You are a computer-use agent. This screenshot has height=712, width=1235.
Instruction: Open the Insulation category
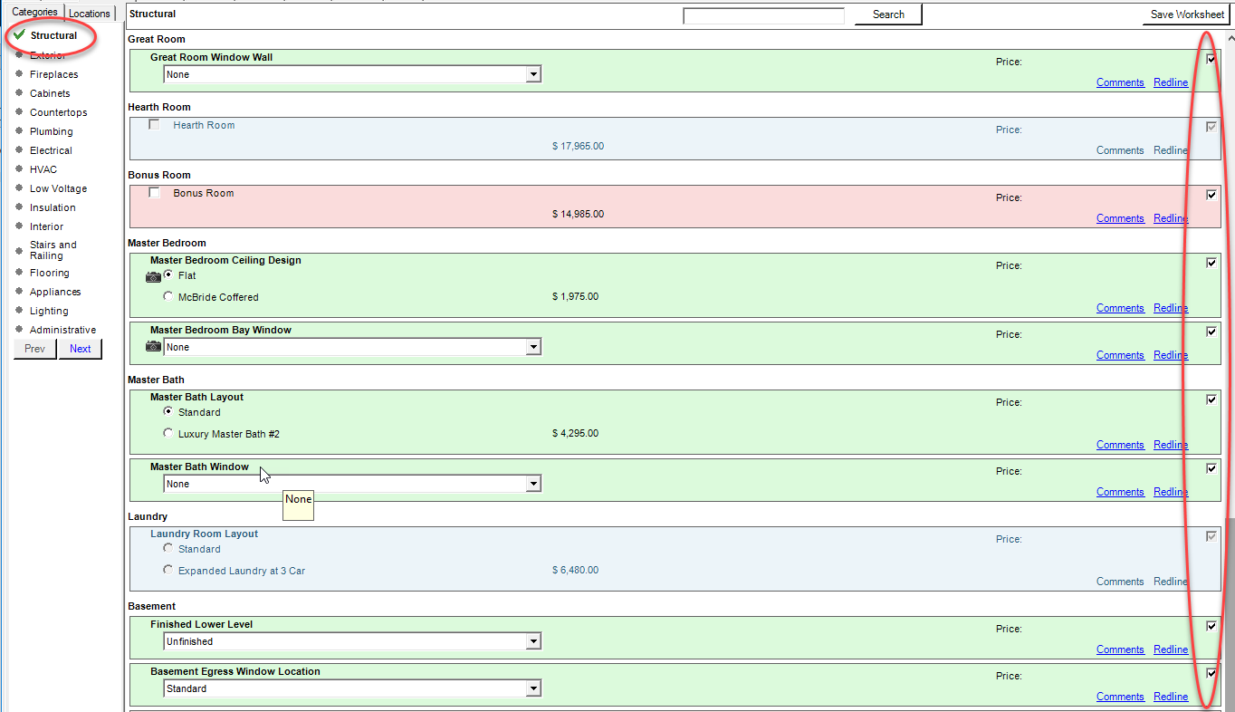click(53, 207)
